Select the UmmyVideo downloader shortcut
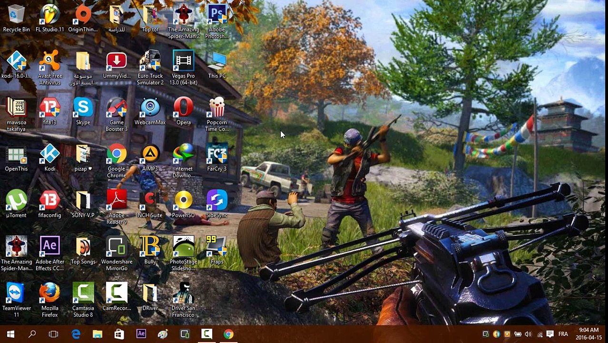608x343 pixels. click(x=117, y=66)
